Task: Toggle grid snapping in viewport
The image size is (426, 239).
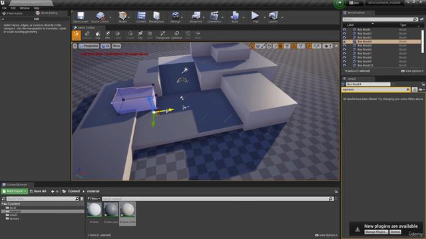Action: click(x=281, y=46)
